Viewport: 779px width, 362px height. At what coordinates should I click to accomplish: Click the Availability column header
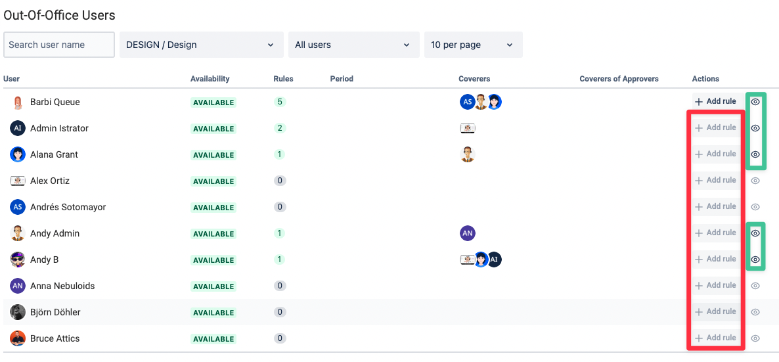pyautogui.click(x=210, y=79)
